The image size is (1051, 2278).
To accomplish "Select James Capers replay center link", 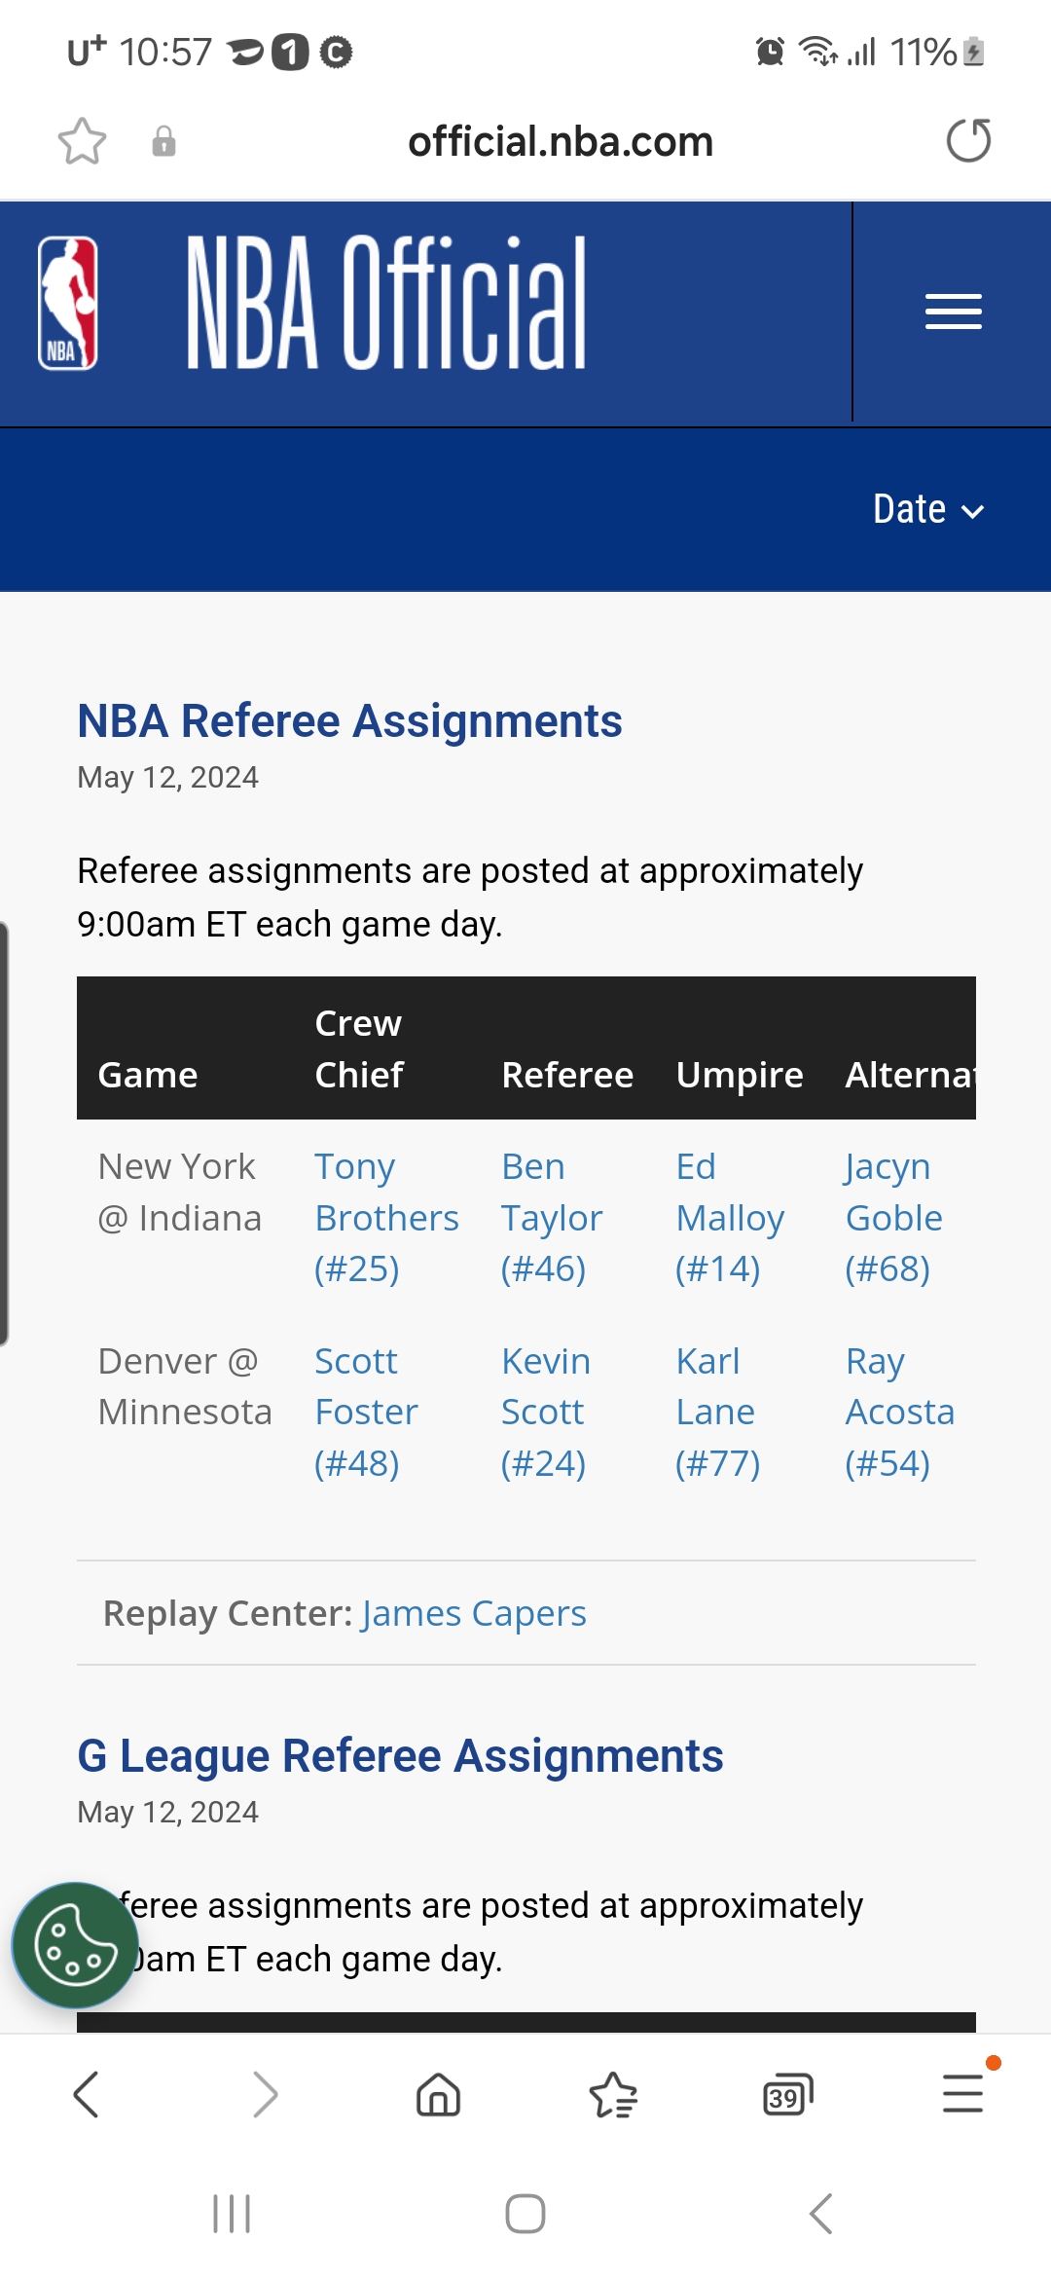I will pyautogui.click(x=474, y=1613).
